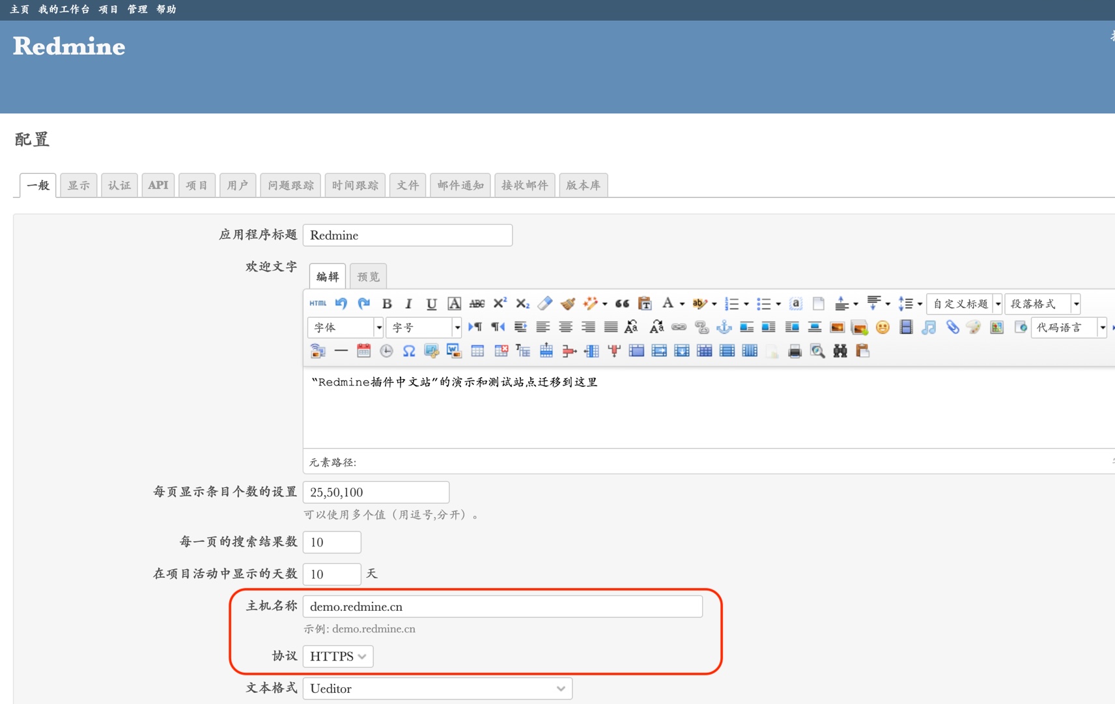This screenshot has height=704, width=1115.
Task: Insert a table in the editor
Action: [477, 351]
